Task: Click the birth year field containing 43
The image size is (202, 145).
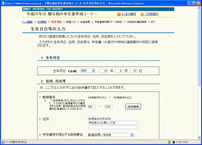Action: click(104, 71)
